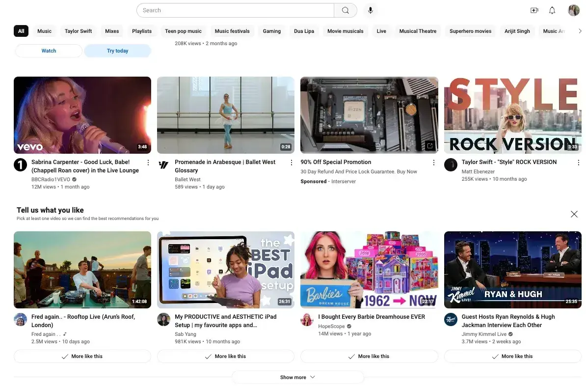Play Fred again rooftop thumbnail

[82, 270]
